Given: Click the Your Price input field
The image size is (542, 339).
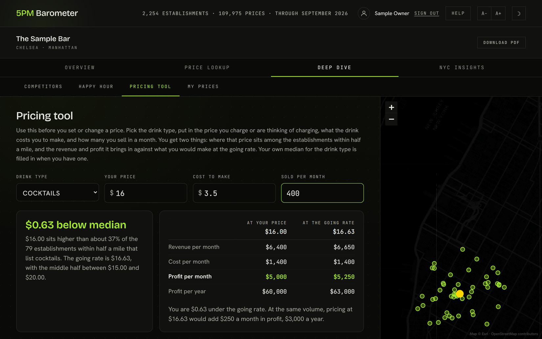Looking at the screenshot, I should click(x=146, y=193).
